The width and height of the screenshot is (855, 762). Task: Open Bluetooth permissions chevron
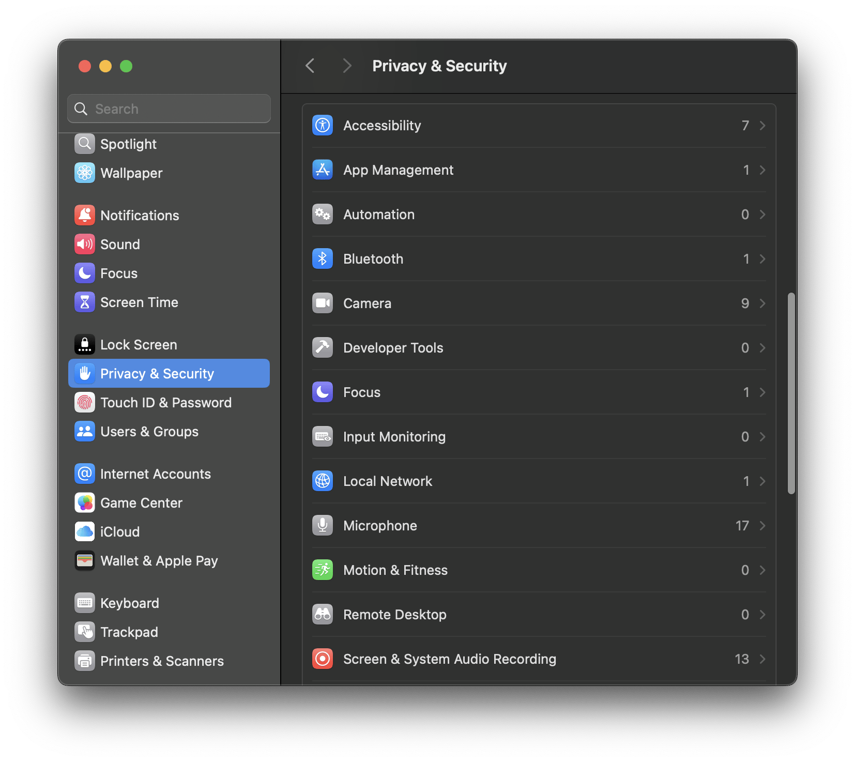(762, 259)
